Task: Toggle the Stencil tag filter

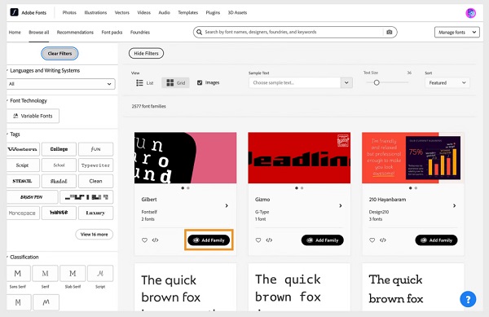Action: click(x=23, y=181)
